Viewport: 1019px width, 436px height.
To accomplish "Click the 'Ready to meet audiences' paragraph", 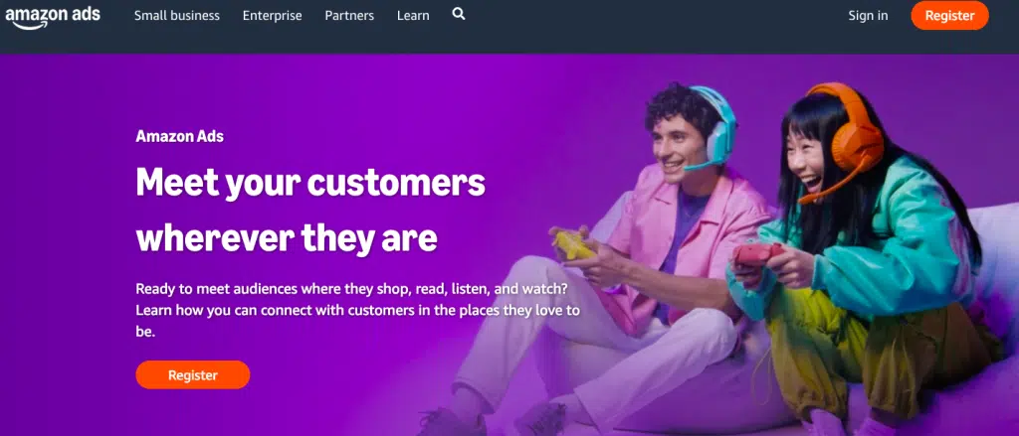I will click(x=358, y=310).
